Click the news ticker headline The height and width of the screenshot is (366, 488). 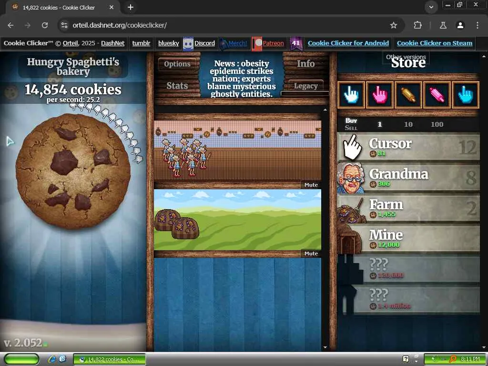click(242, 79)
